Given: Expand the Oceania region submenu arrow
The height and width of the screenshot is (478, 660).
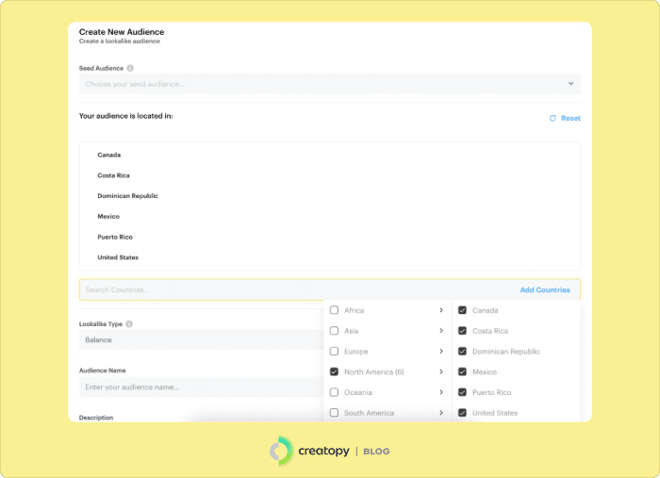Looking at the screenshot, I should point(440,392).
